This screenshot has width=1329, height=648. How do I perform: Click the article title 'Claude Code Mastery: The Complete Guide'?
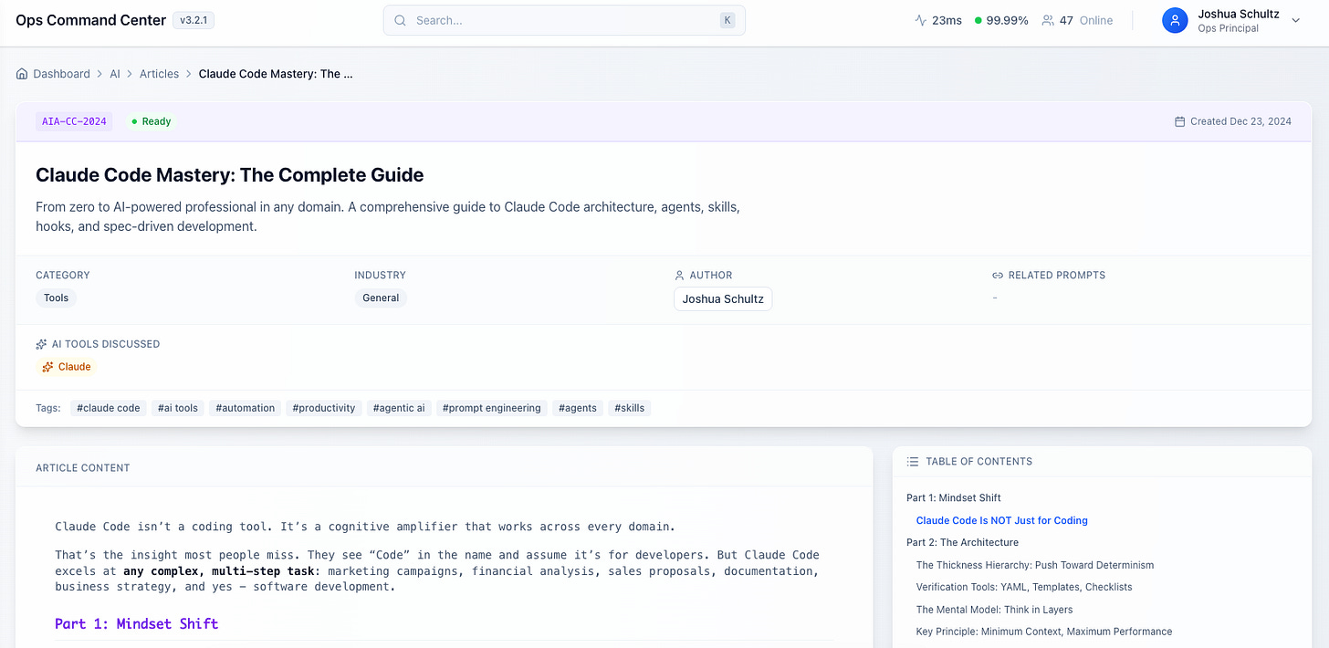(x=230, y=175)
